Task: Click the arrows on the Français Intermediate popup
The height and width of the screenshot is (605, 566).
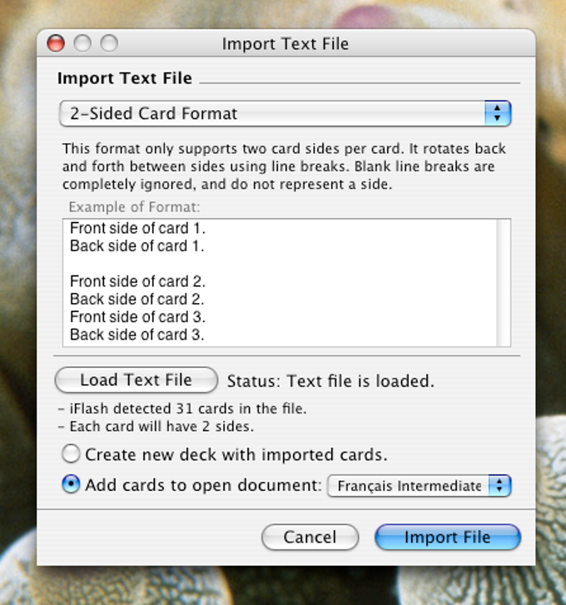Action: click(499, 486)
